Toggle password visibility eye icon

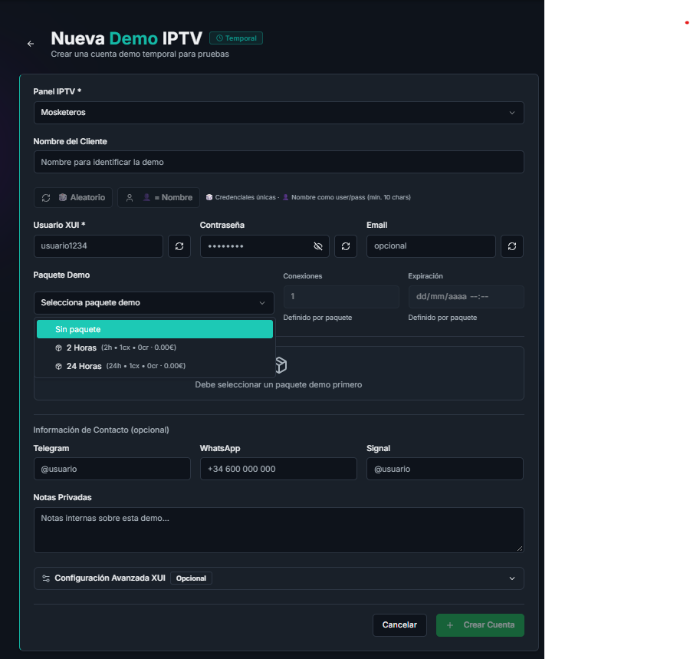pyautogui.click(x=317, y=246)
